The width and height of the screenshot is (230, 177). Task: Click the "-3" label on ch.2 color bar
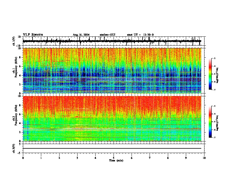[214, 106]
